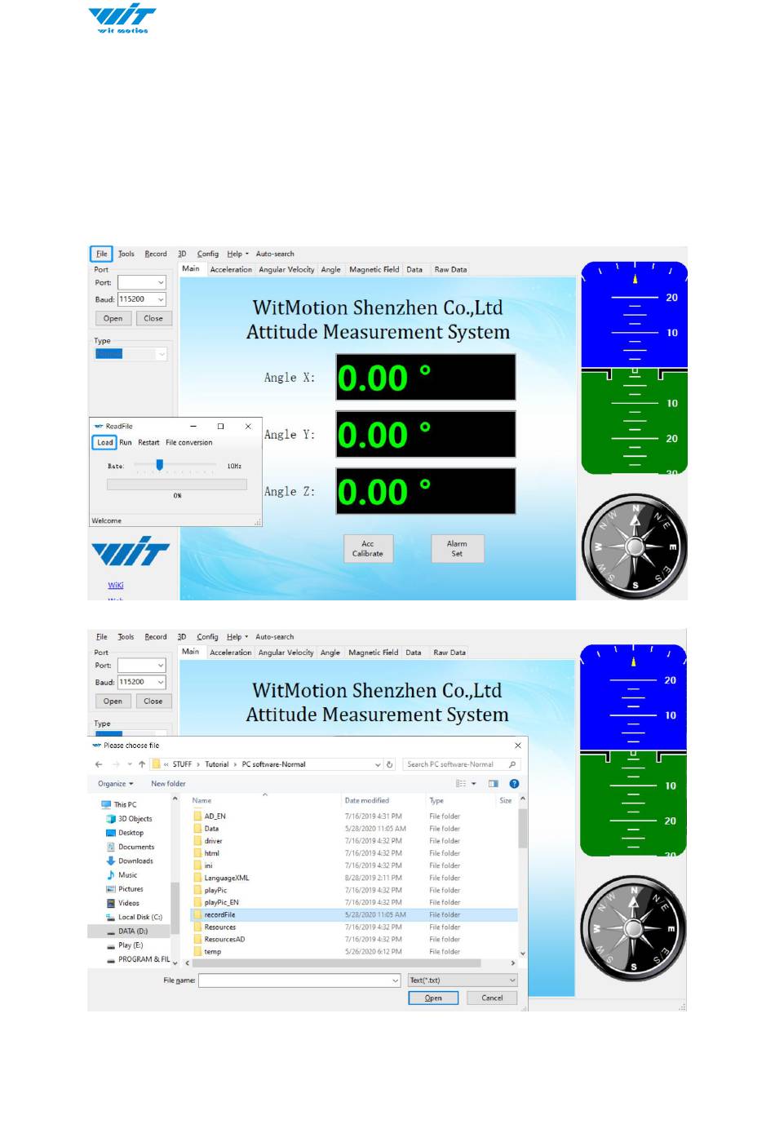
Task: Click Load in the ReadFile window
Action: point(104,442)
